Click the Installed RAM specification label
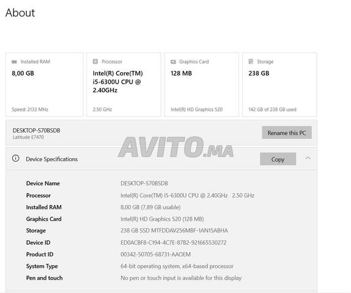Viewport: 351px width, 293px height. [43, 208]
